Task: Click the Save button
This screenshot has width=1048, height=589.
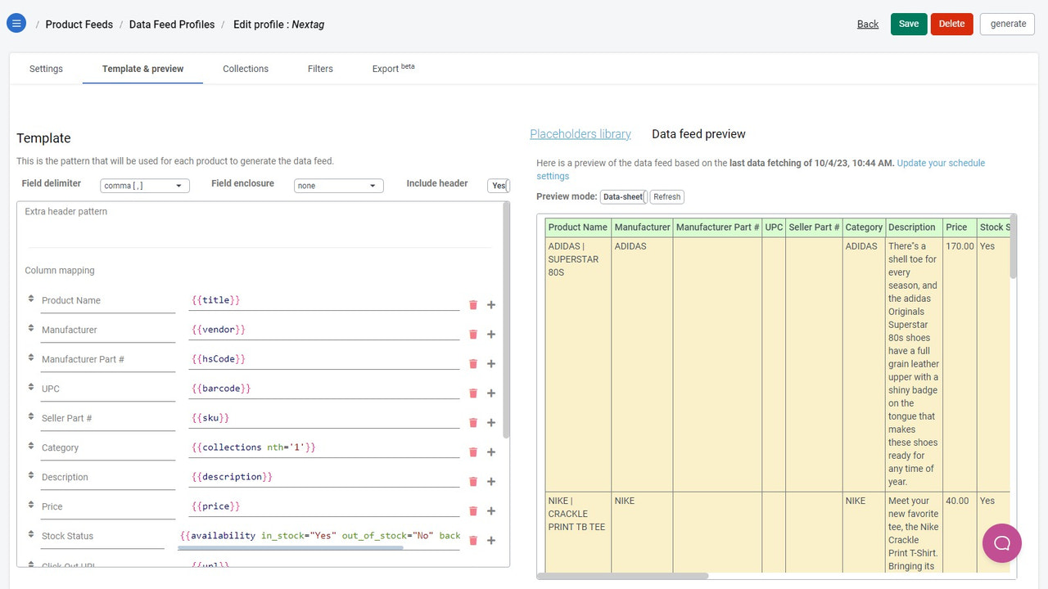Action: point(909,24)
